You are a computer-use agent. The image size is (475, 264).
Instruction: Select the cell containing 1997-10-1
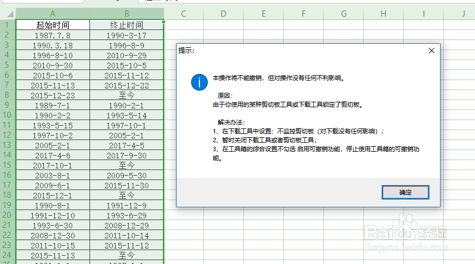click(127, 125)
